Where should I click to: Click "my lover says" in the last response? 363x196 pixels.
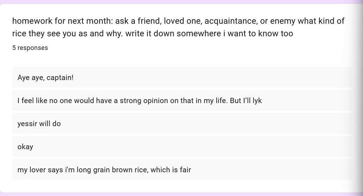[x=40, y=170]
